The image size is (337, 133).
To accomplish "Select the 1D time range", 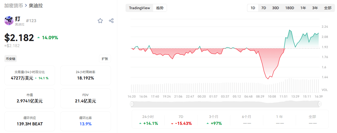I will click(x=253, y=8).
